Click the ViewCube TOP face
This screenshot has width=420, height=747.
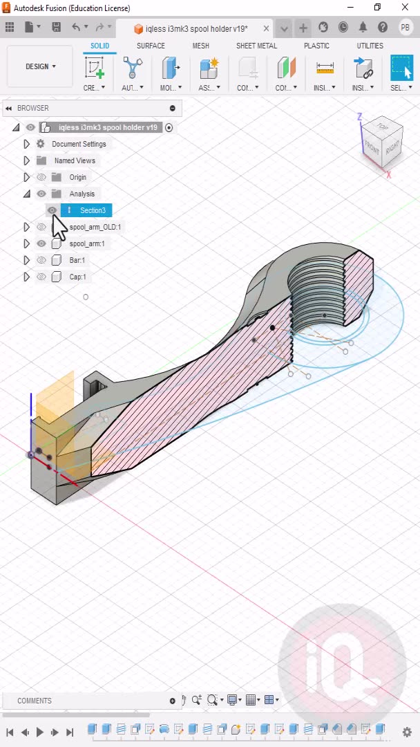(x=382, y=129)
